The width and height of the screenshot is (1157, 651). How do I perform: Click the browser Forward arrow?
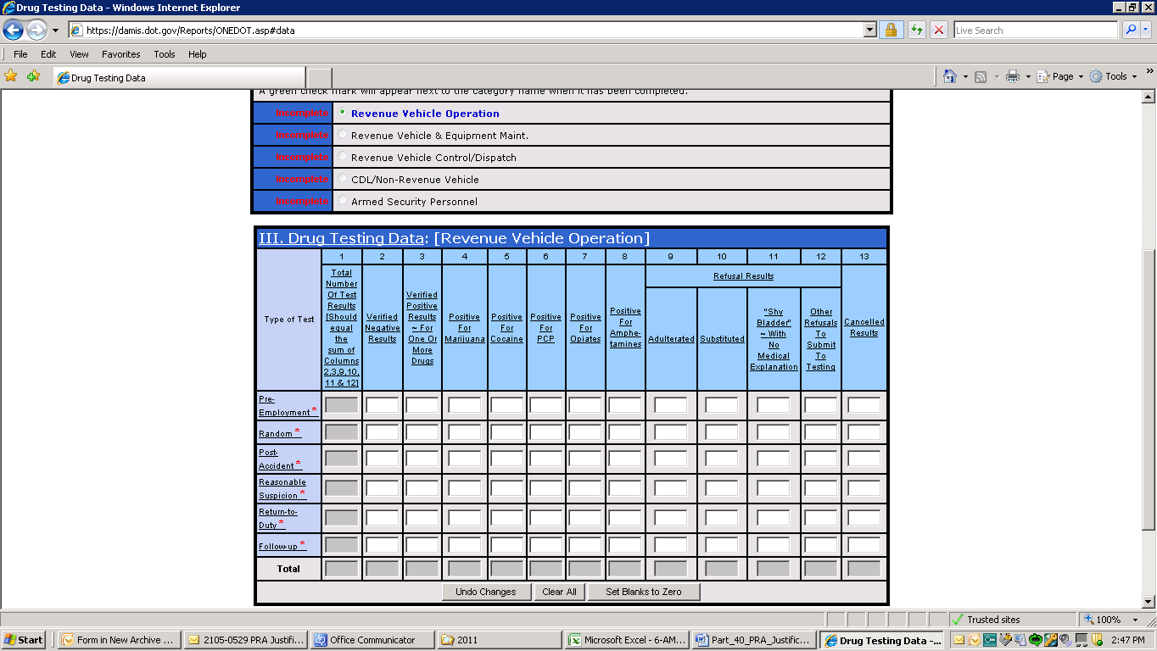(36, 31)
